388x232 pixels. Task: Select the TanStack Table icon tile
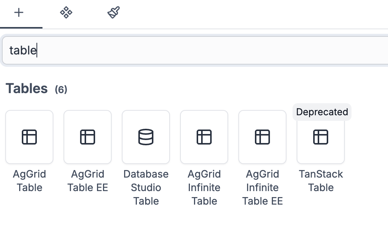pyautogui.click(x=321, y=137)
